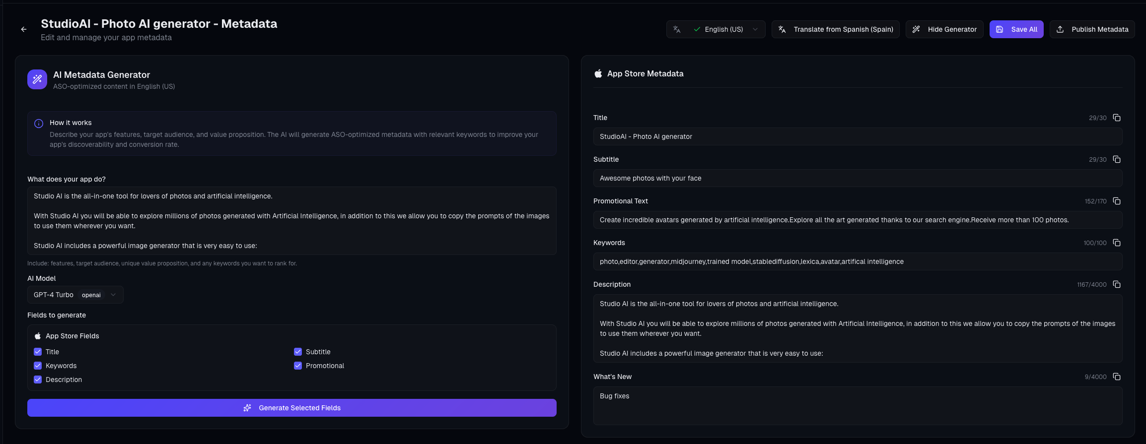Open the GPT-4 Turbo AI model dropdown
This screenshot has width=1146, height=444.
pyautogui.click(x=75, y=295)
